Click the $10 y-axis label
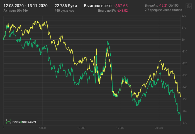Viewport: 195px width, 134px height. [x=184, y=28]
